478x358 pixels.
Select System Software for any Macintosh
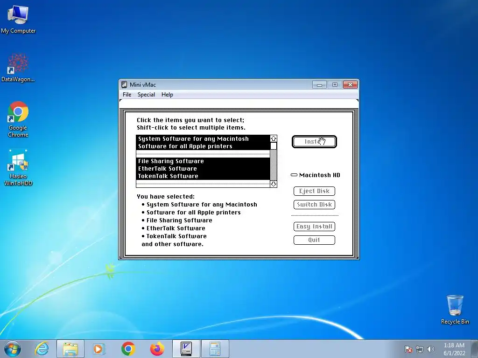(x=203, y=139)
